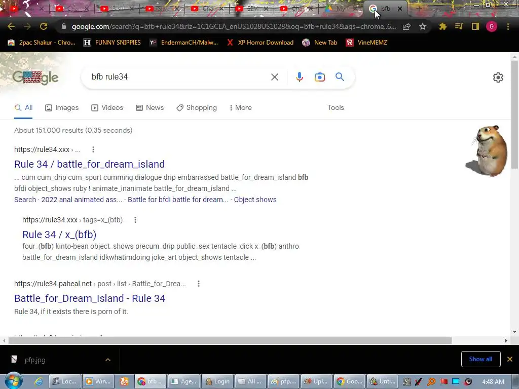Launch Internet Explorer from the taskbar
The width and height of the screenshot is (519, 389).
pyautogui.click(x=39, y=381)
